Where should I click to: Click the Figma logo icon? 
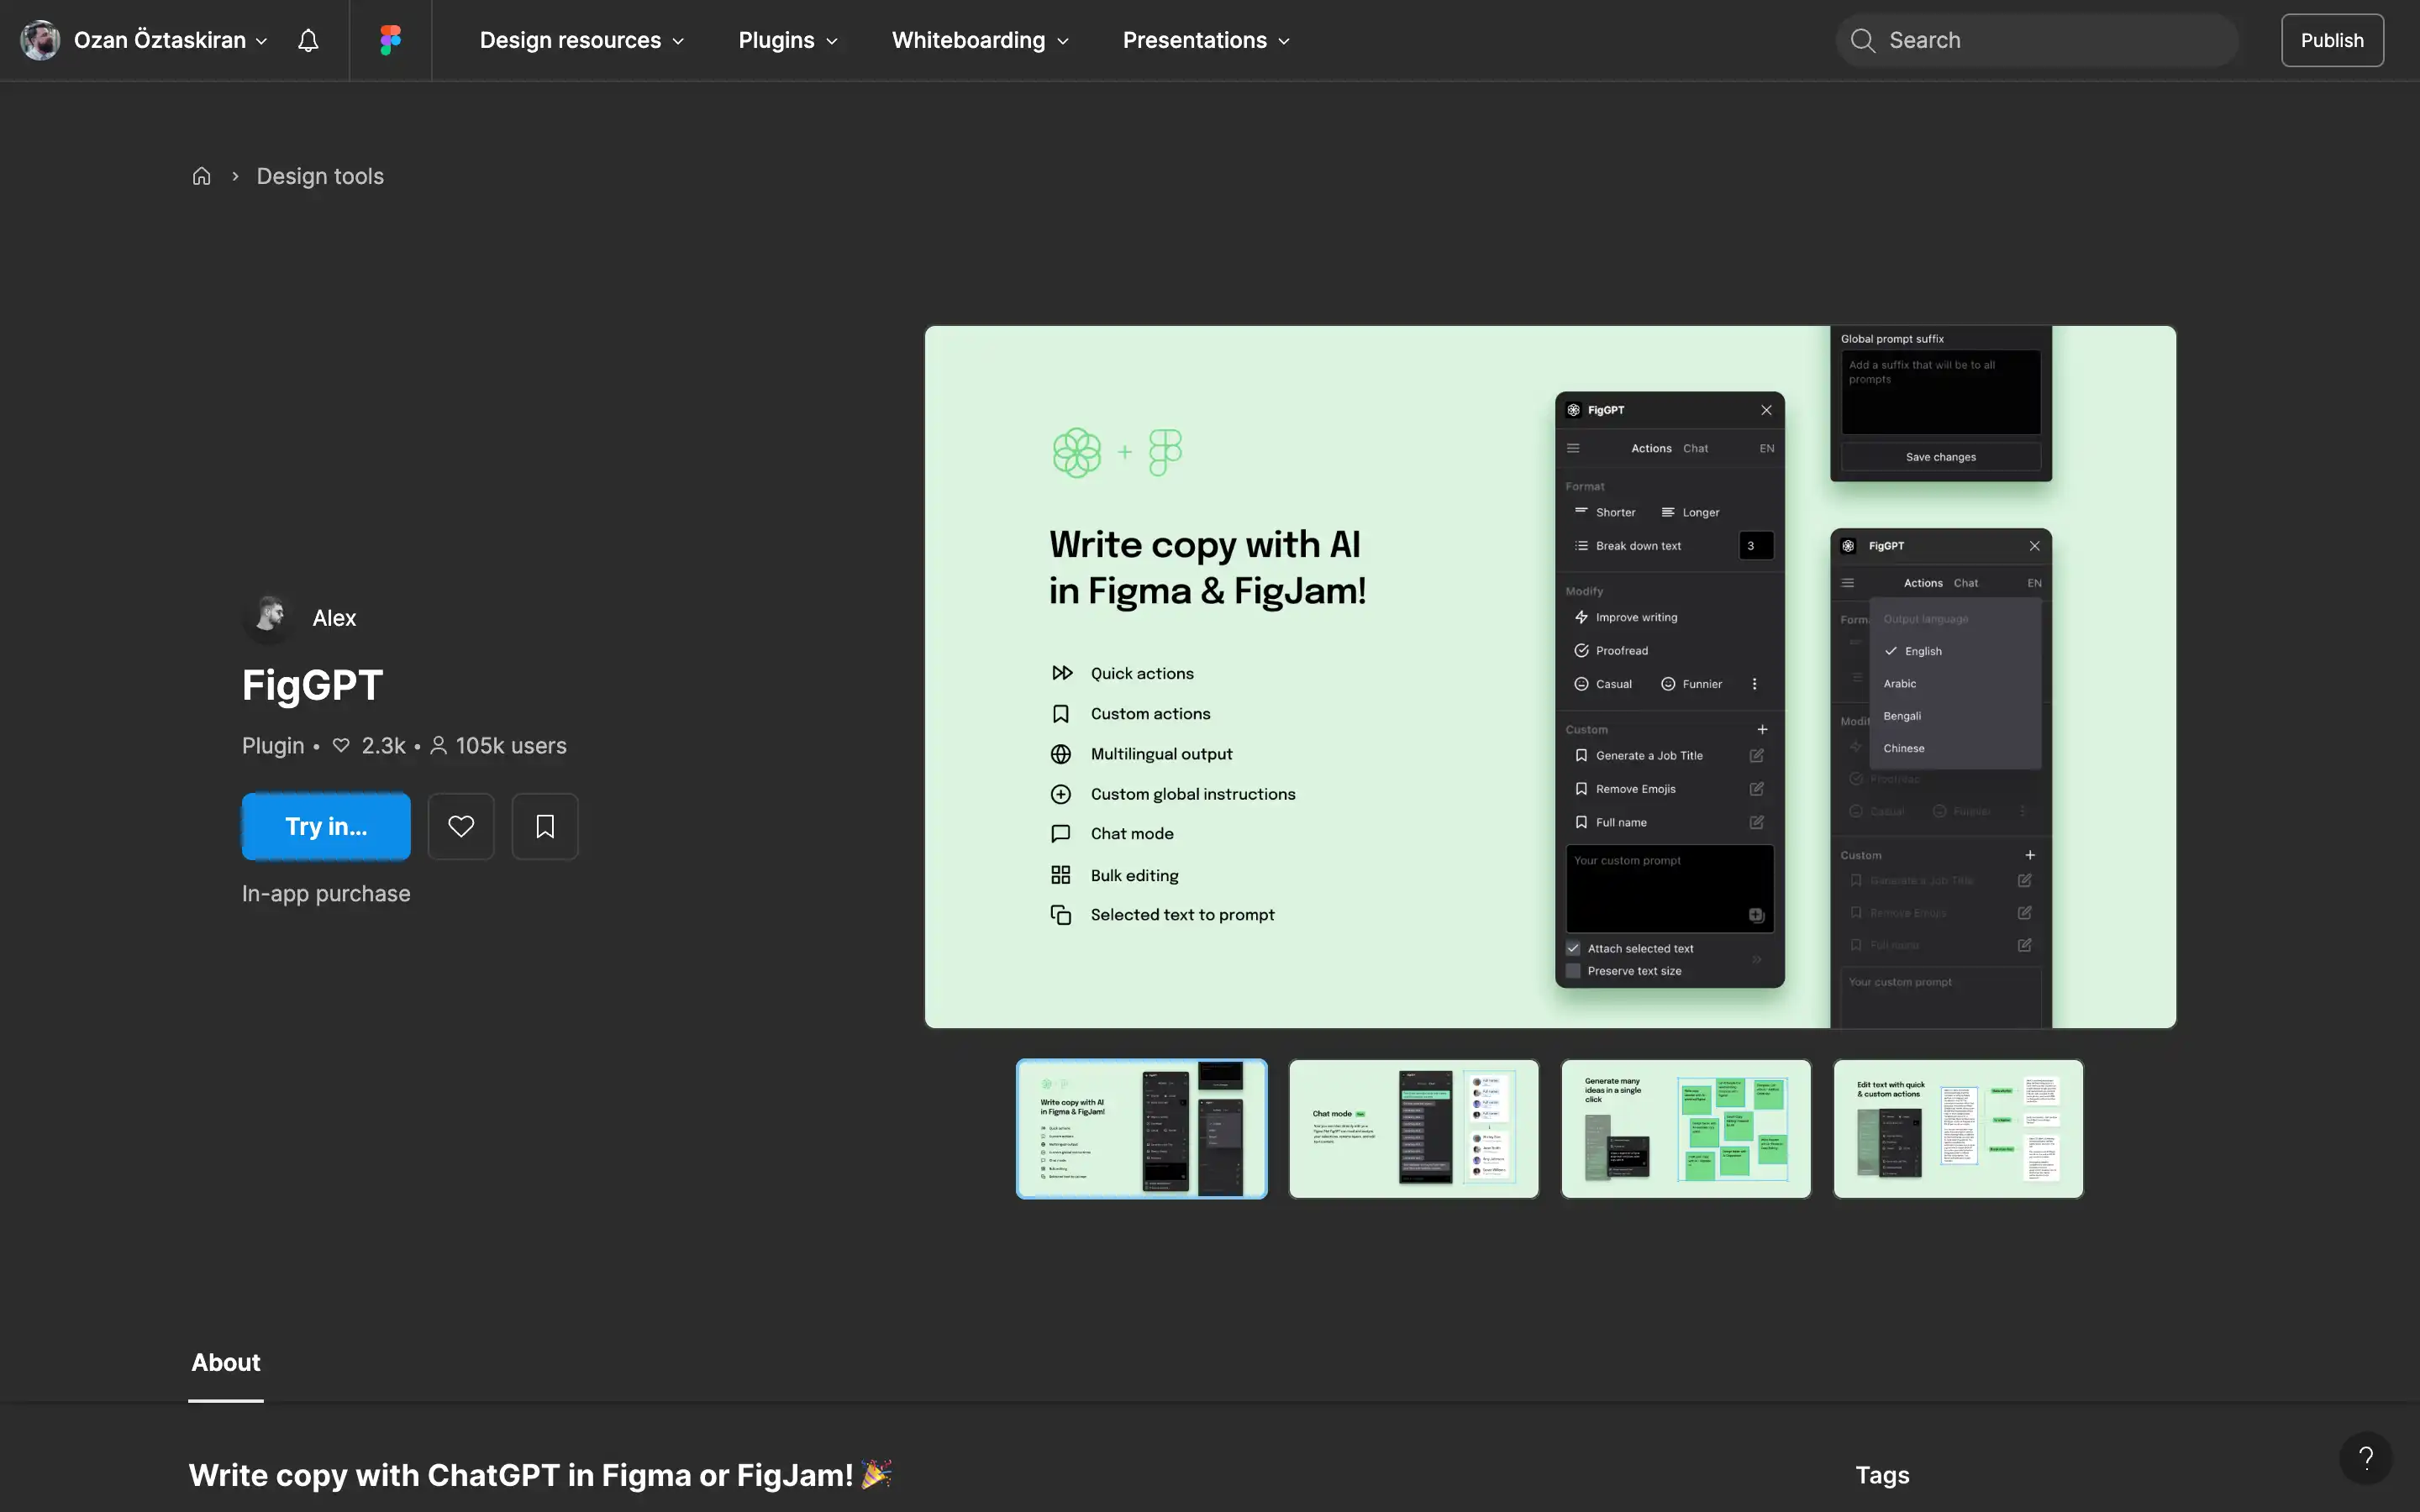[390, 40]
